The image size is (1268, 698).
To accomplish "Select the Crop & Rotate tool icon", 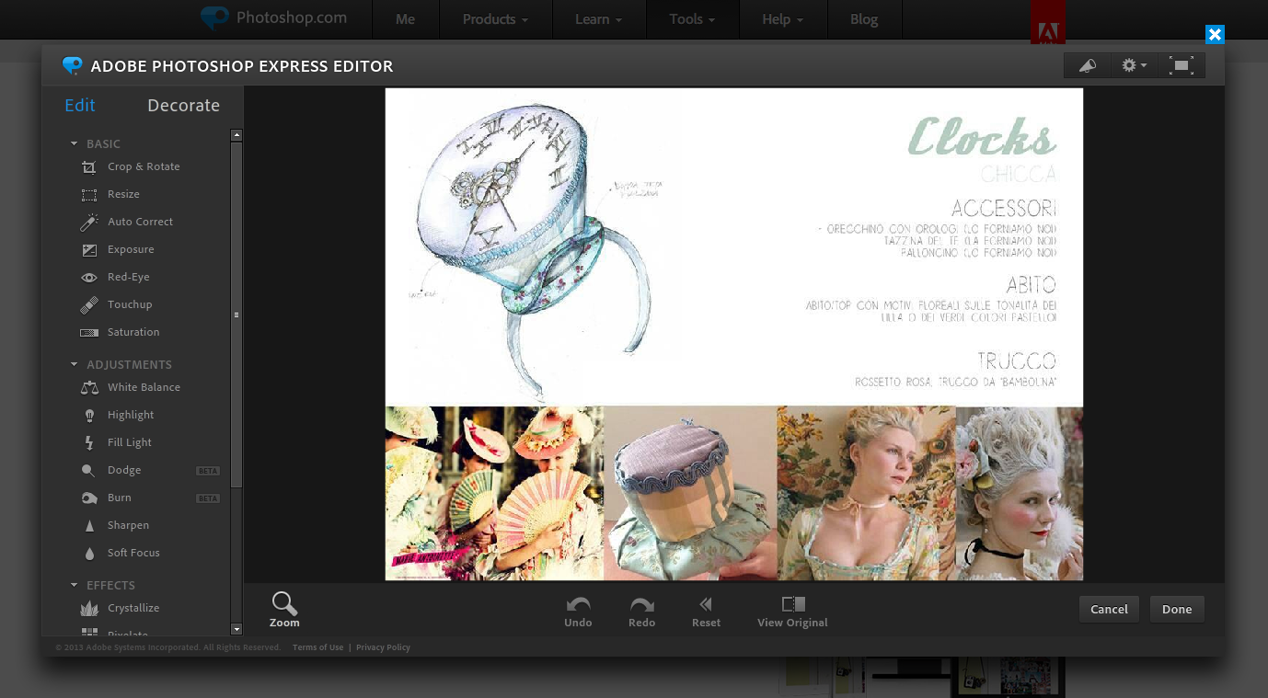I will (89, 167).
